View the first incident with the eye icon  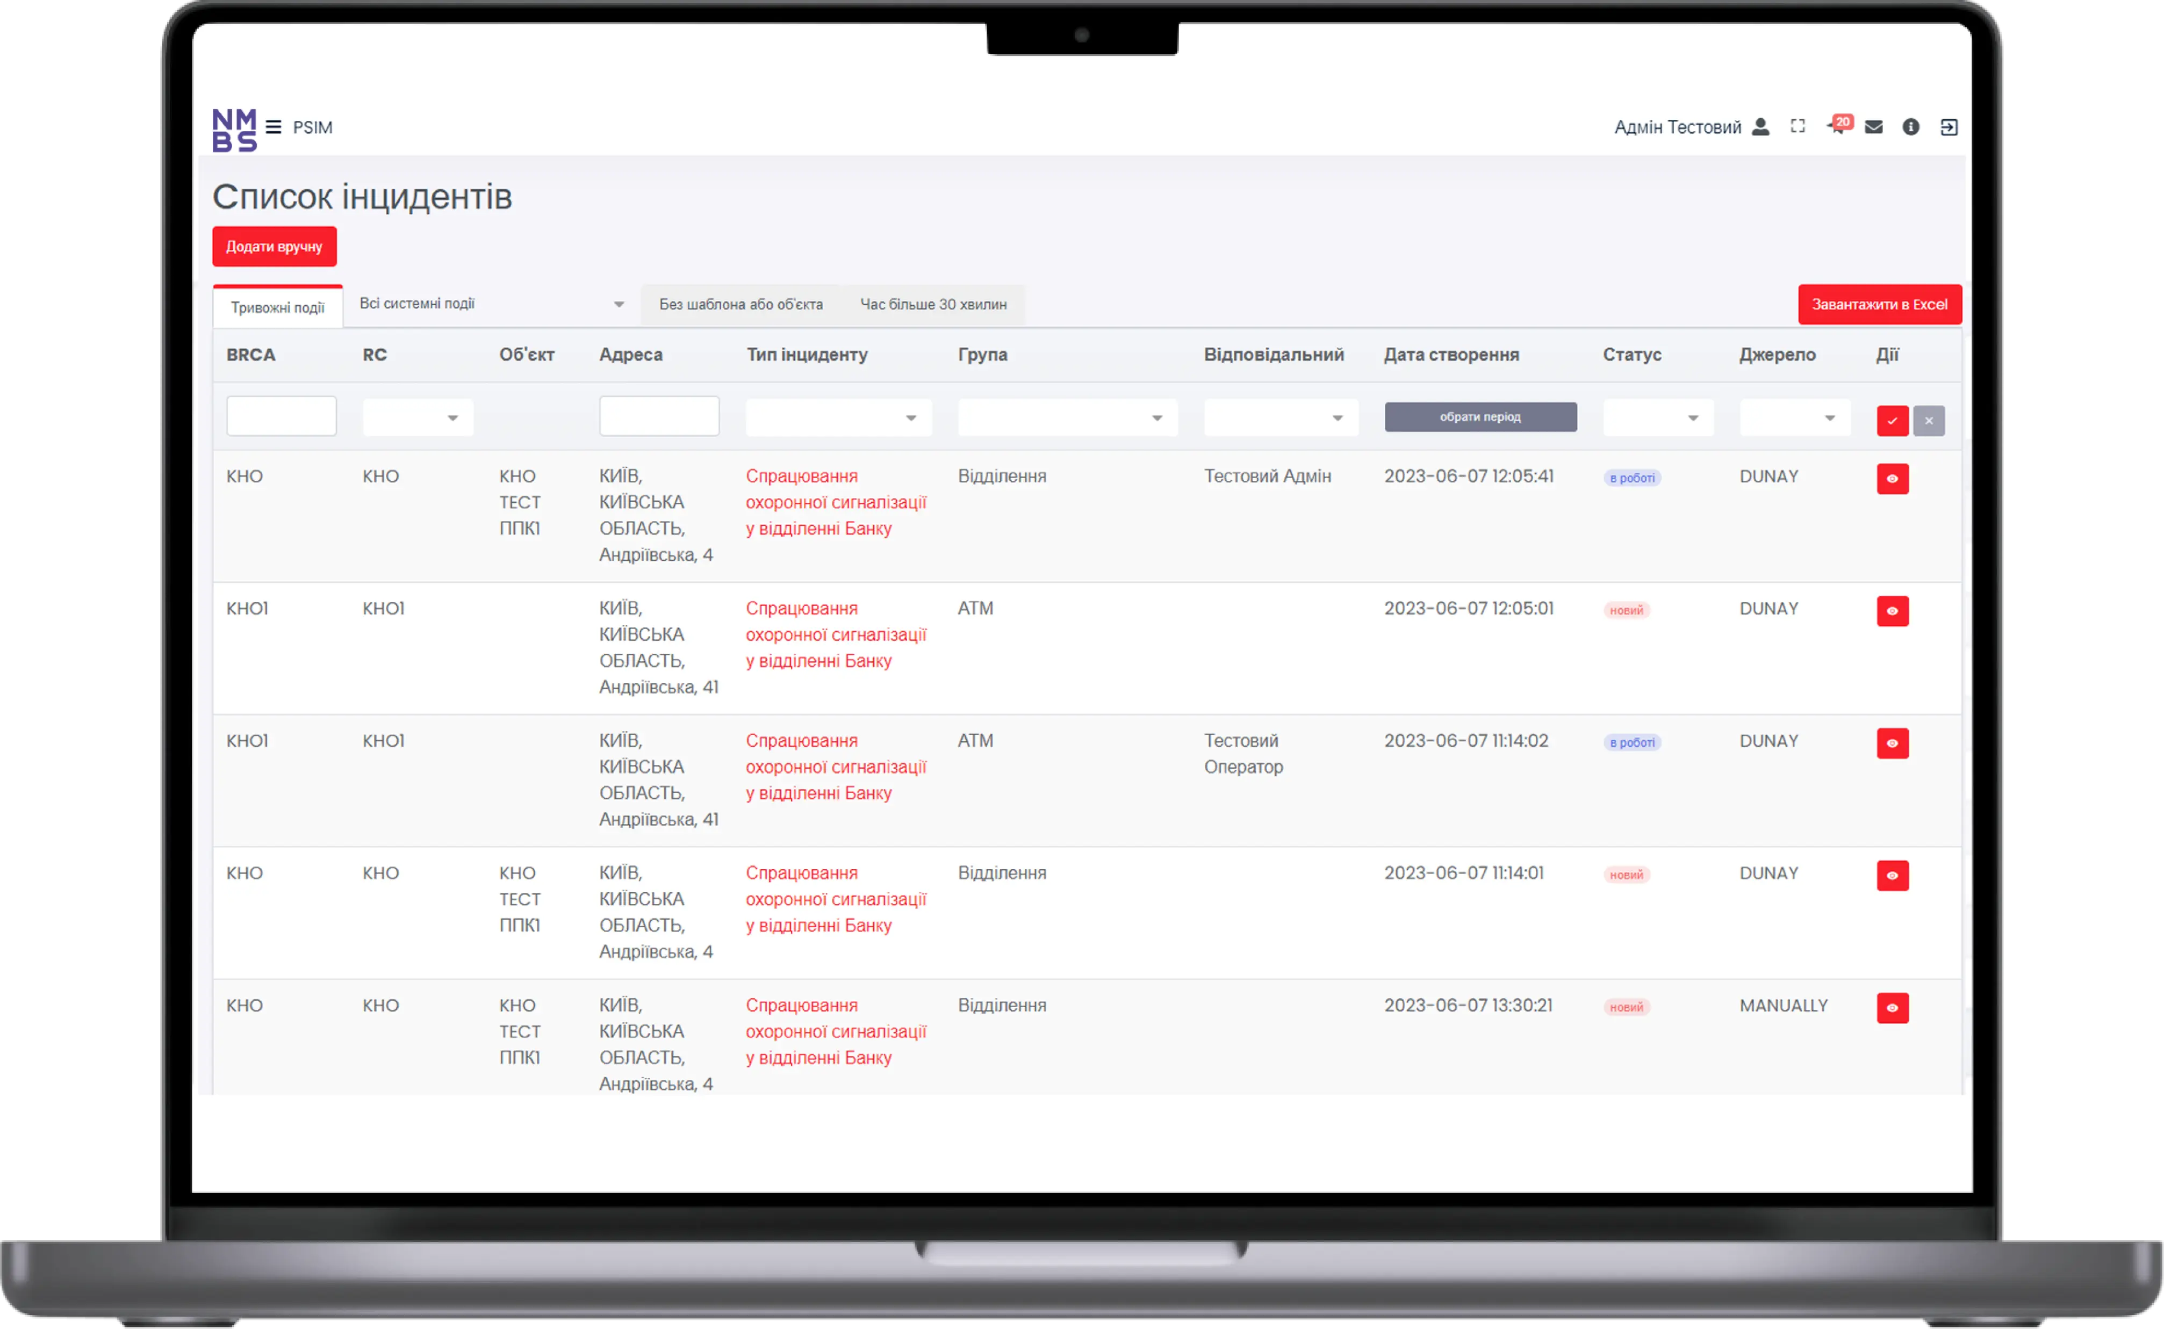point(1894,479)
